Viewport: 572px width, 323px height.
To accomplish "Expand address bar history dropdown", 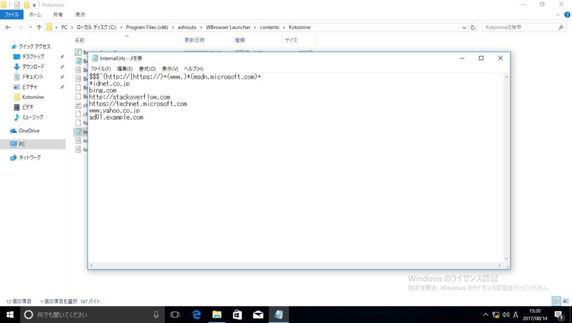I will pos(464,27).
